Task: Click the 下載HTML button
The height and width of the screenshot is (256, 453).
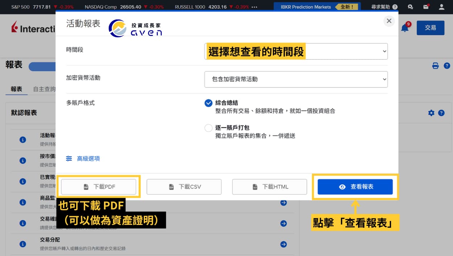Action: pyautogui.click(x=270, y=187)
